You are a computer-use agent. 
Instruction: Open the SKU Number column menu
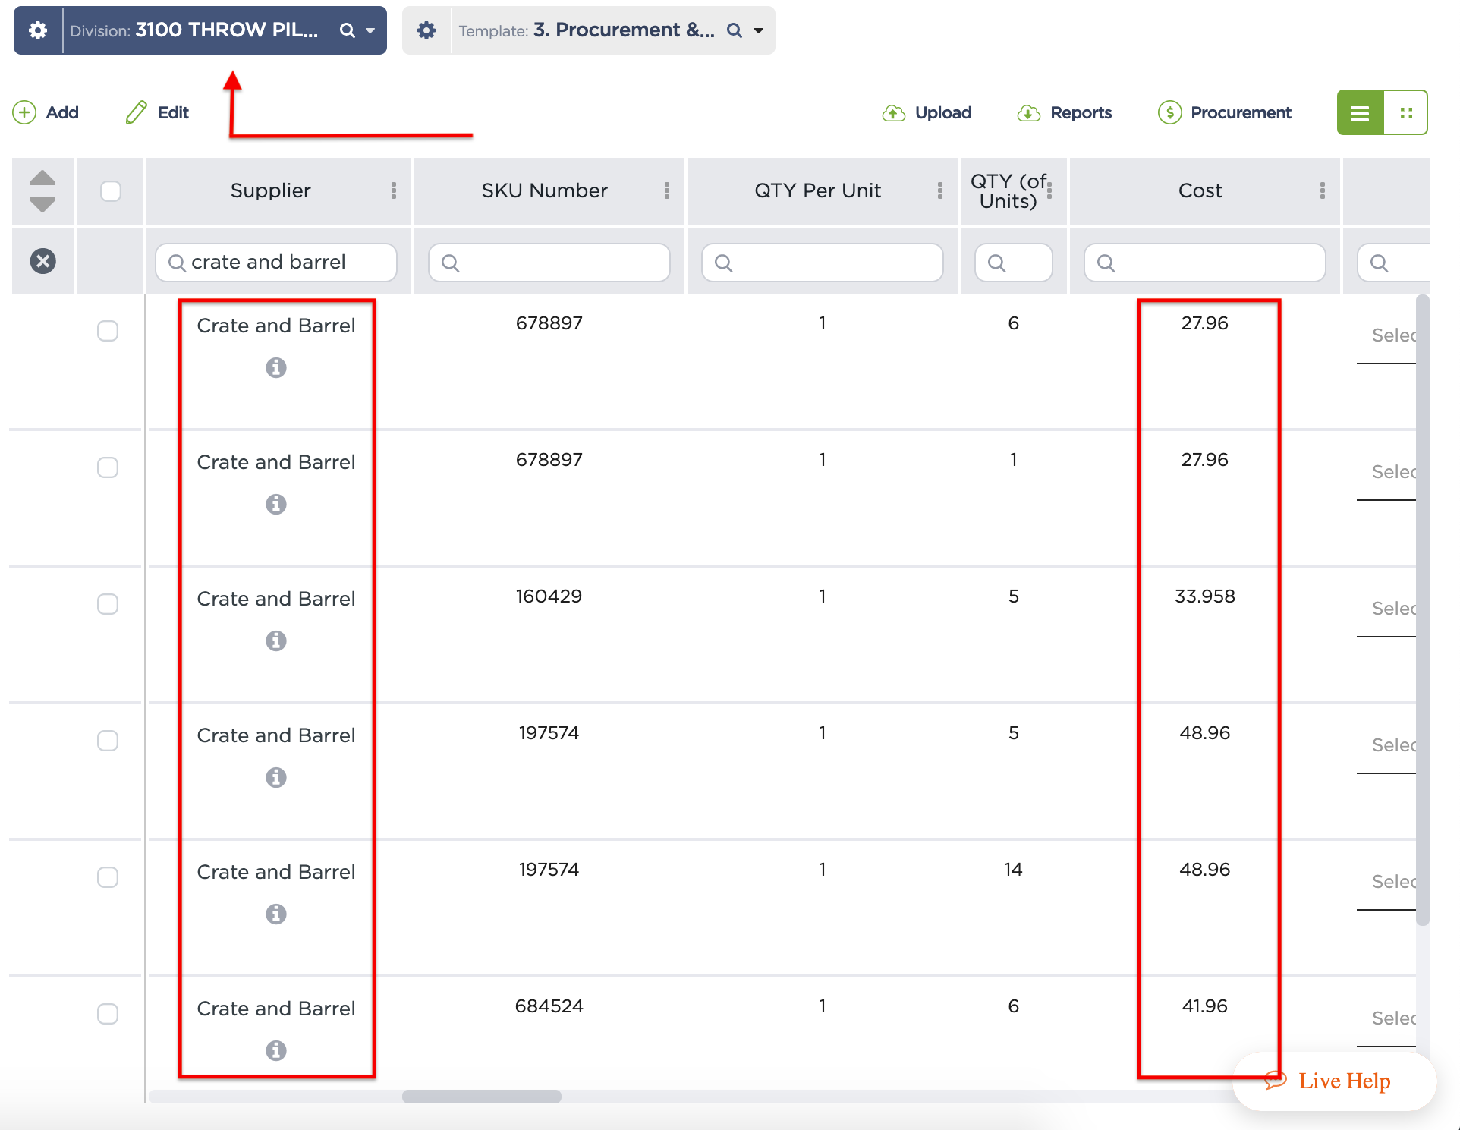tap(667, 191)
